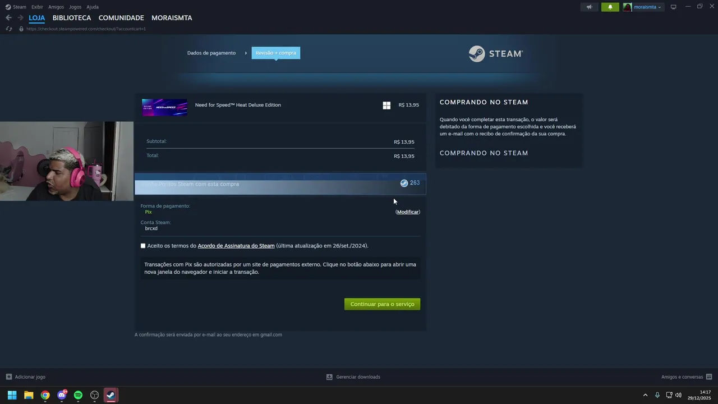Image resolution: width=718 pixels, height=404 pixels.
Task: Open network settings from the tray
Action: point(669,395)
